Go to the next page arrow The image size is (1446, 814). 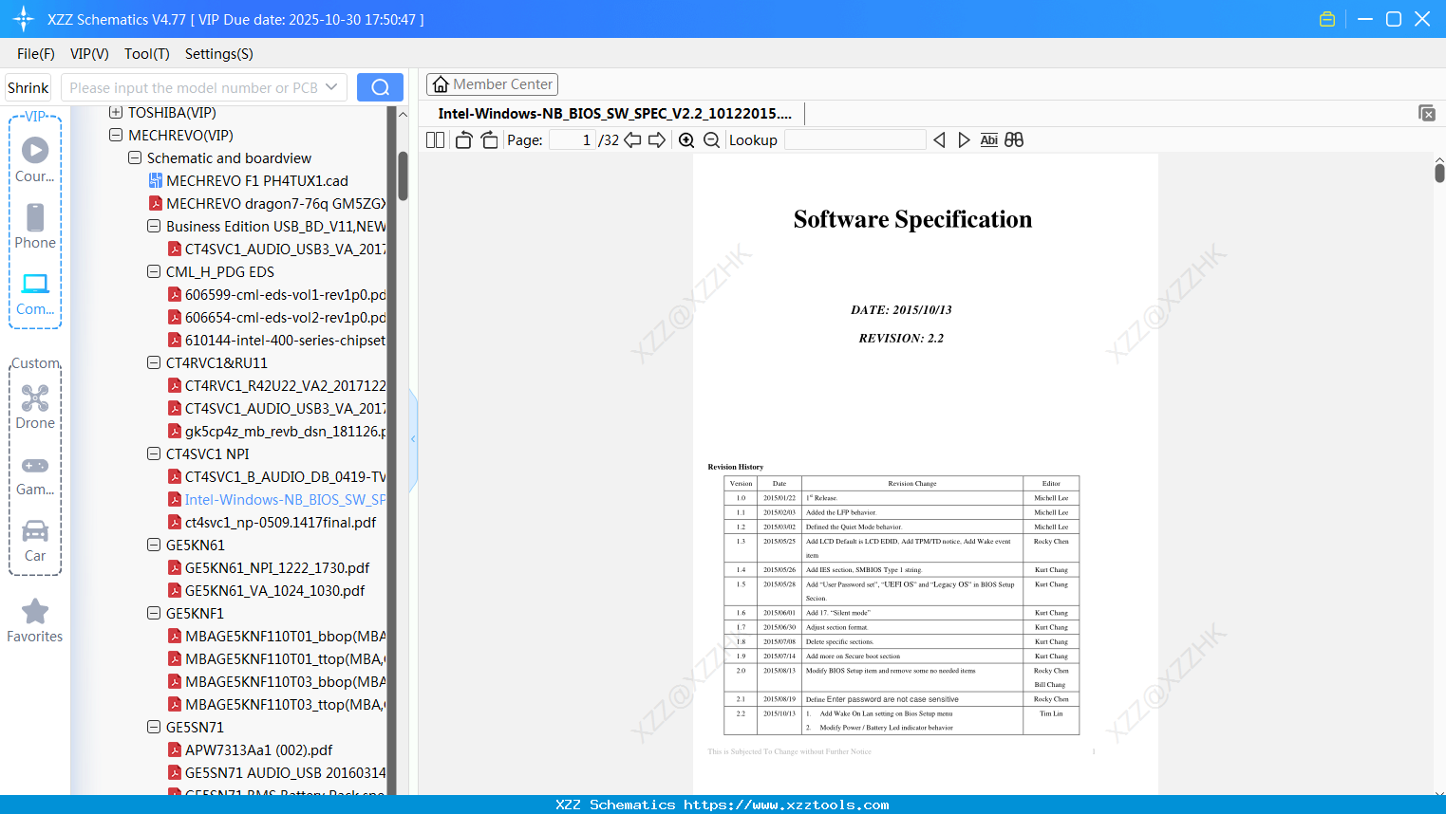coord(657,140)
